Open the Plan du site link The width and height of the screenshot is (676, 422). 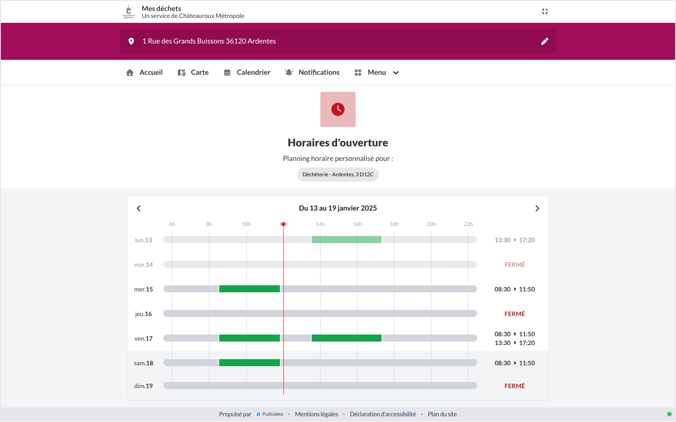click(442, 414)
